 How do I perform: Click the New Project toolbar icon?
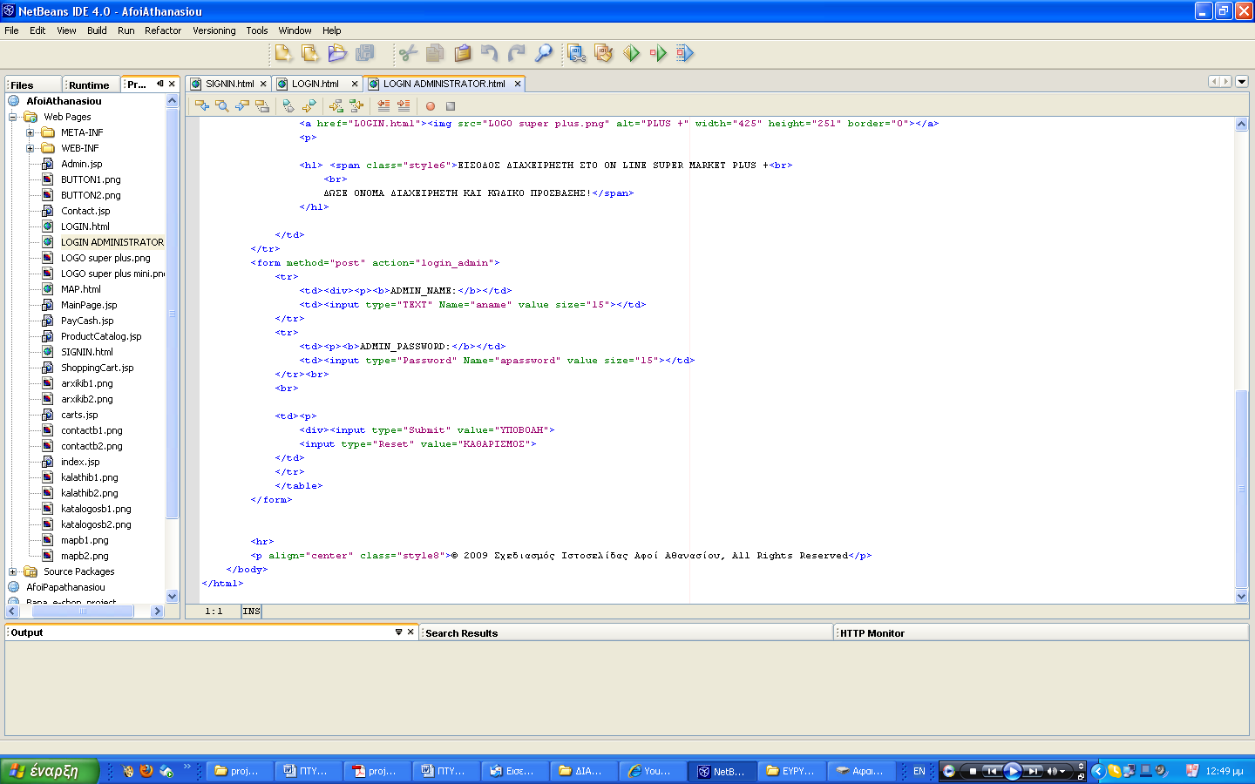tap(310, 53)
